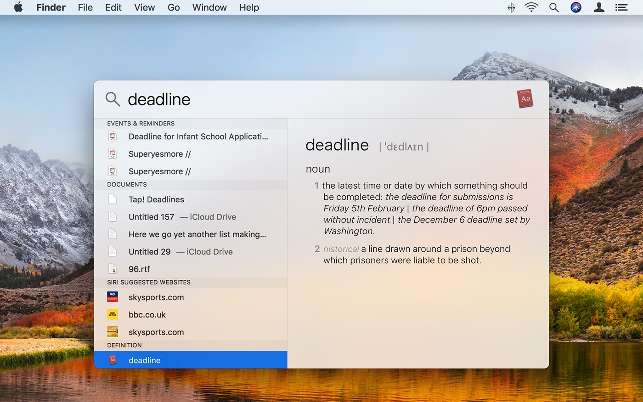The image size is (643, 402).
Task: Click the BBC Sport favicon beside bbc.co.uk
Action: pyautogui.click(x=112, y=314)
